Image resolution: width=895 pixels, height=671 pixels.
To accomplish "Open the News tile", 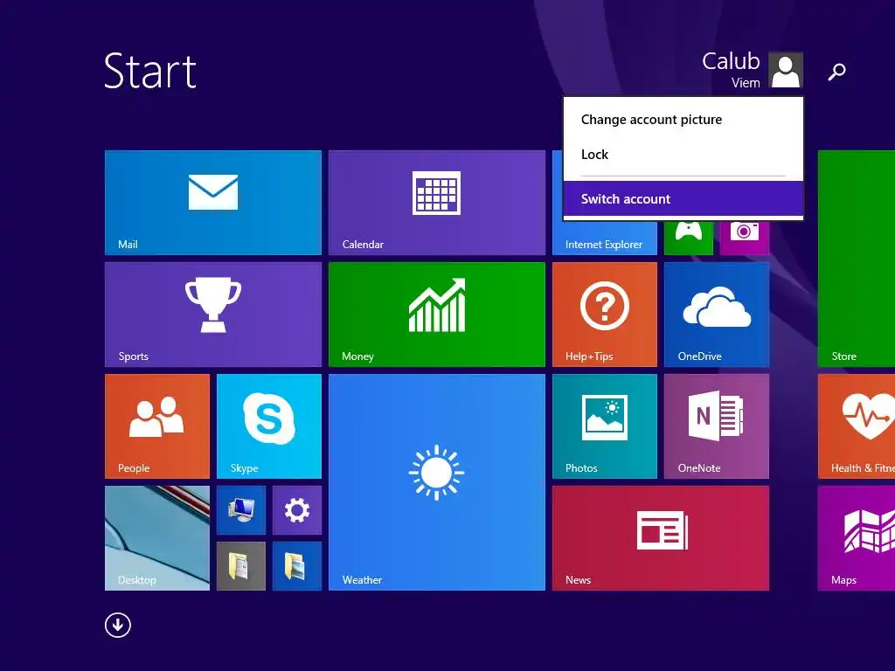I will 661,538.
